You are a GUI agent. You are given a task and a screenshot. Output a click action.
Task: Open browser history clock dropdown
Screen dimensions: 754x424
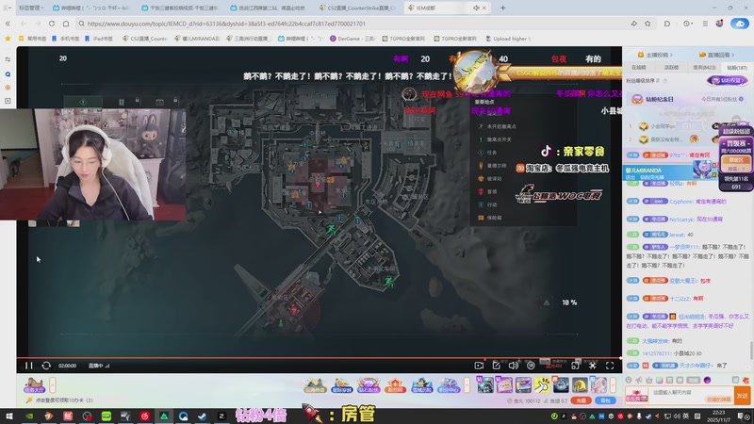pos(688,24)
